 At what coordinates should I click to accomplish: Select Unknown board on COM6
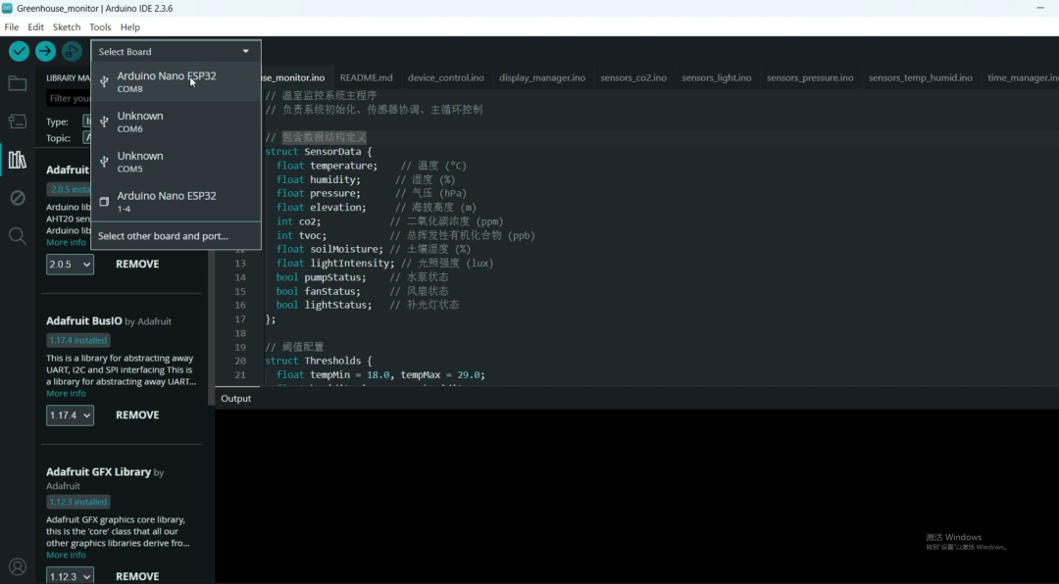tap(176, 122)
